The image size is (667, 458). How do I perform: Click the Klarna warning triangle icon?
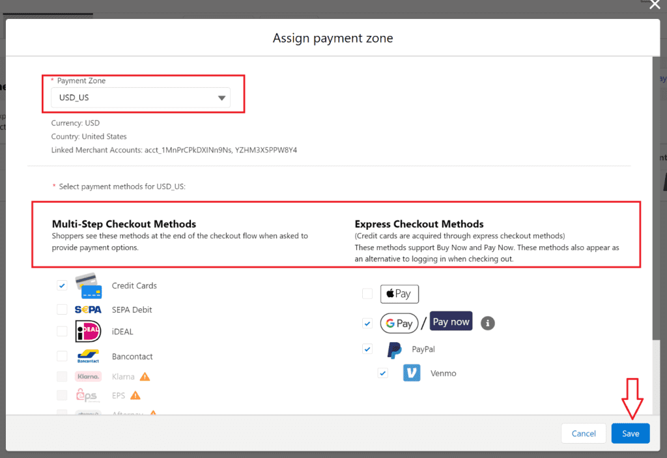tap(145, 377)
